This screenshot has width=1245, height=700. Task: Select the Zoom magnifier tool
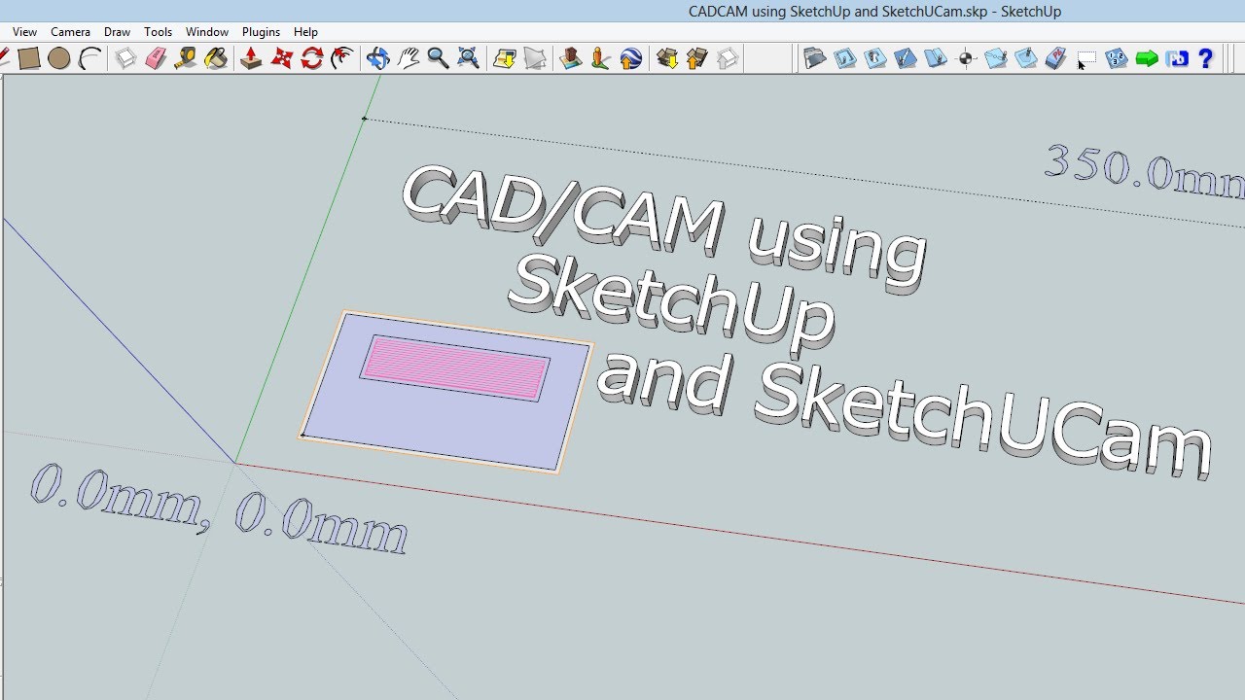tap(438, 58)
